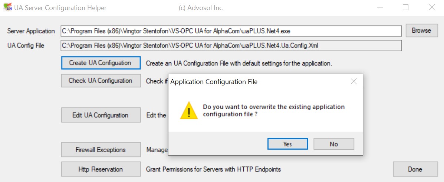Click the overwrite confirmation message text
The image size is (444, 182).
tap(274, 110)
